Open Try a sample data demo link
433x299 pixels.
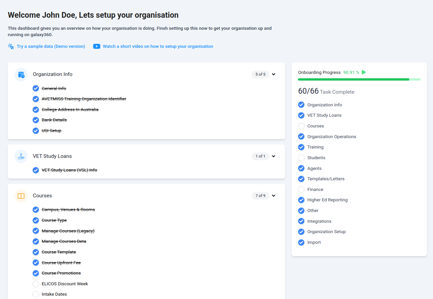(x=51, y=46)
